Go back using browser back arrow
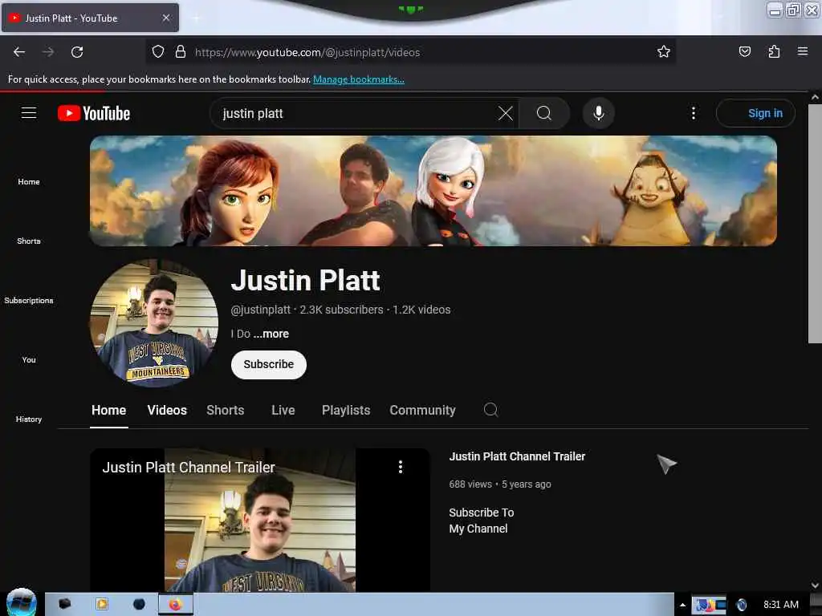Image resolution: width=822 pixels, height=616 pixels. coord(19,52)
